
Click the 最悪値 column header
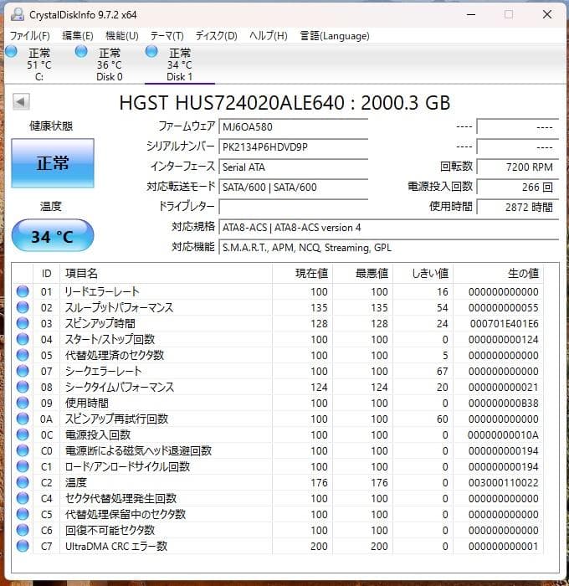click(x=362, y=273)
